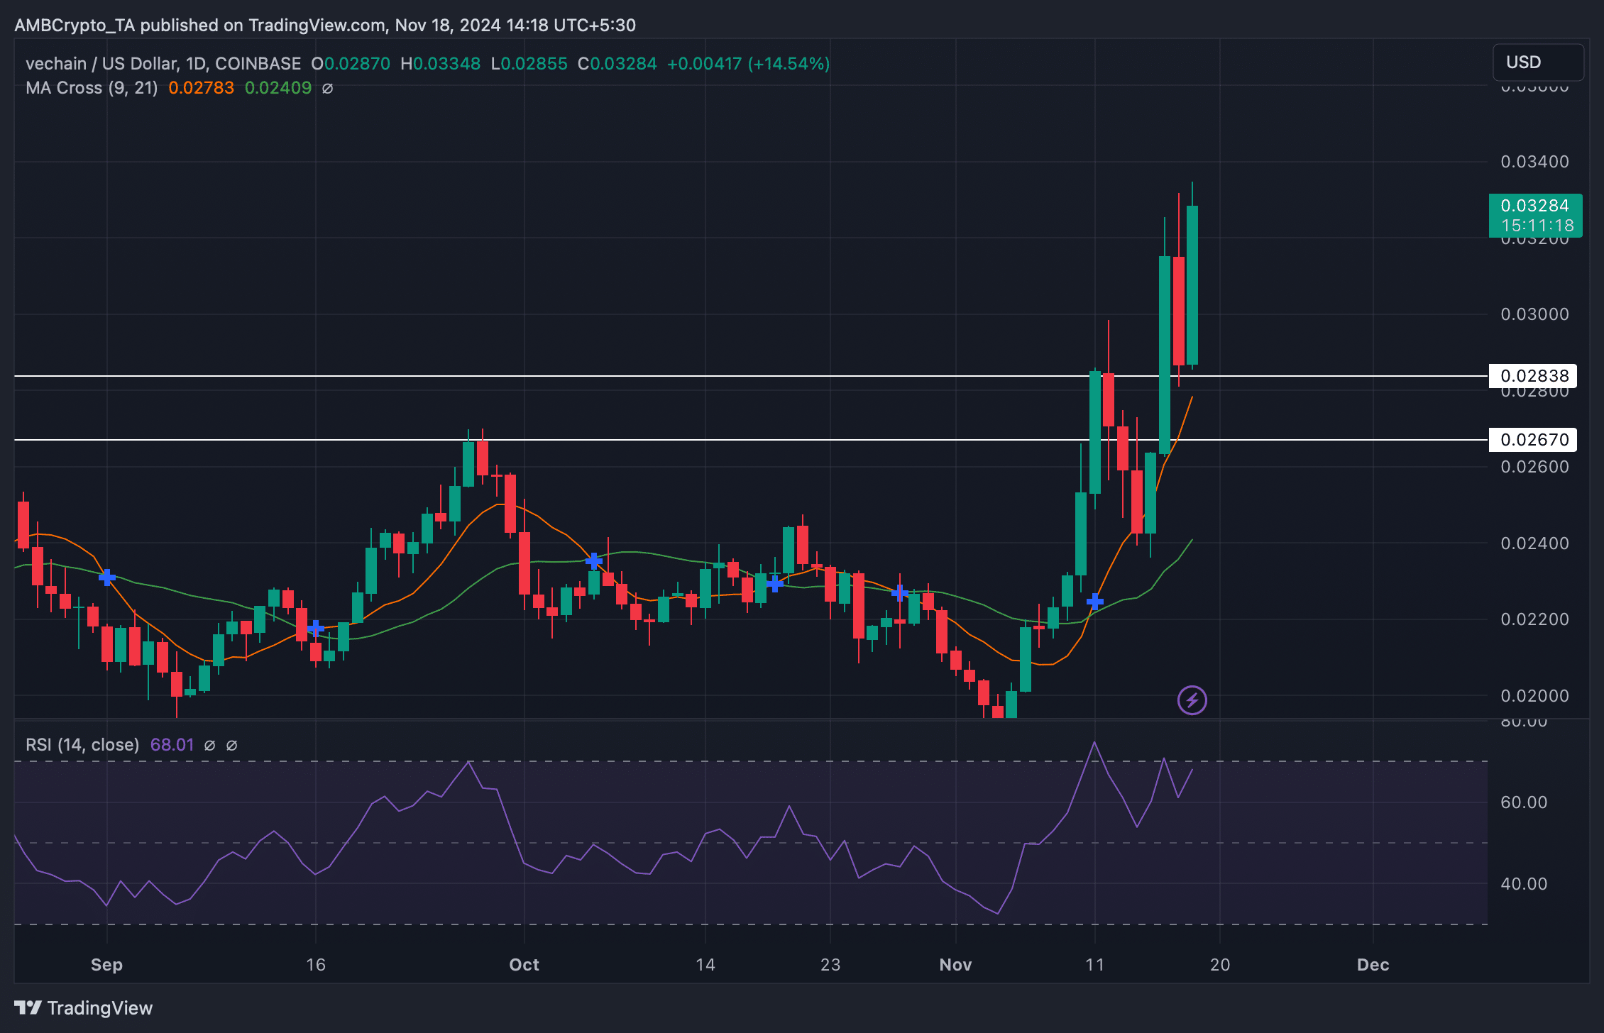Screen dimensions: 1604x1033
Task: Click the date axis label 20
Action: 1220,965
